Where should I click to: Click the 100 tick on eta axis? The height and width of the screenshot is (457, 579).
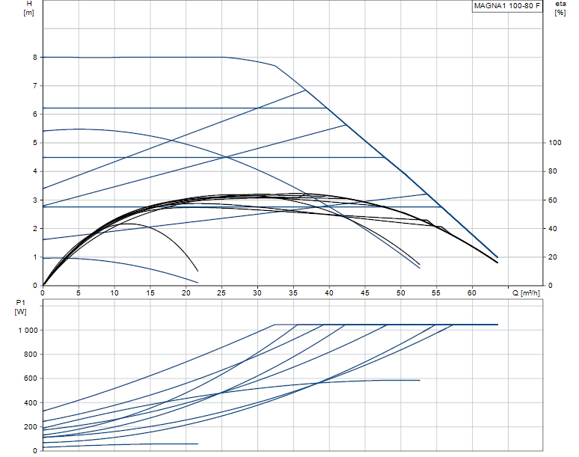click(554, 143)
